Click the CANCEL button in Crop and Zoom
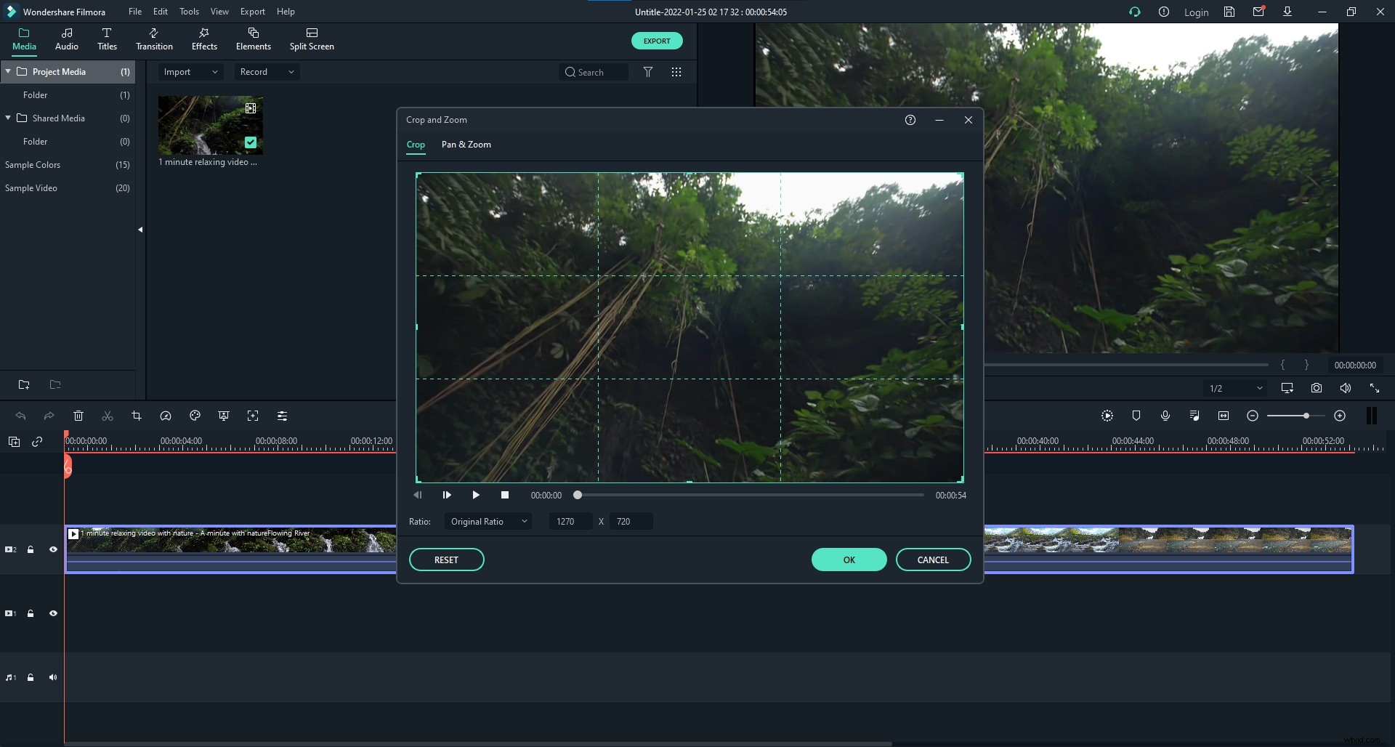This screenshot has width=1395, height=747. click(x=934, y=560)
